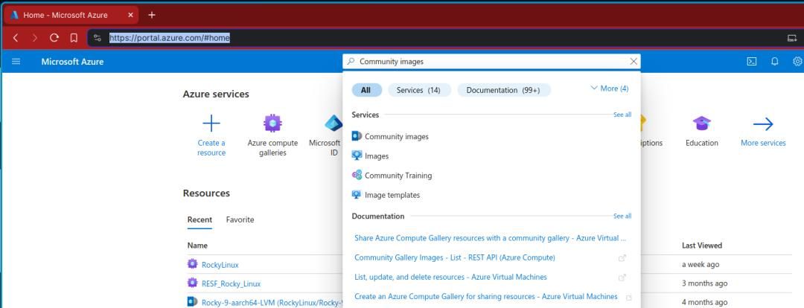
Task: Open Share Azure Compute Gallery resources doc
Action: click(x=490, y=238)
